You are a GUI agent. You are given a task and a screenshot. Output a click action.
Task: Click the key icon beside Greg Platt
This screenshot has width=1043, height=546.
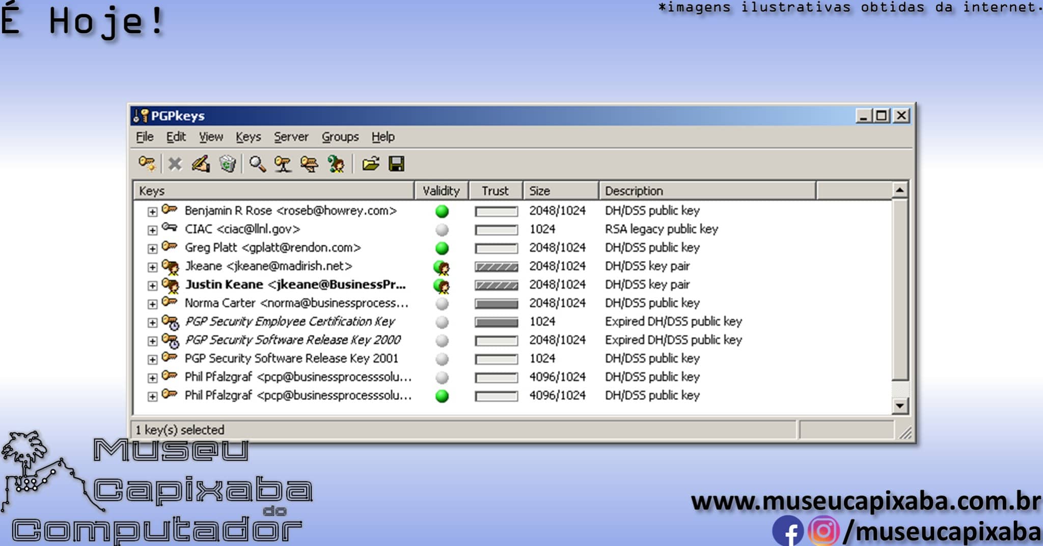[170, 246]
